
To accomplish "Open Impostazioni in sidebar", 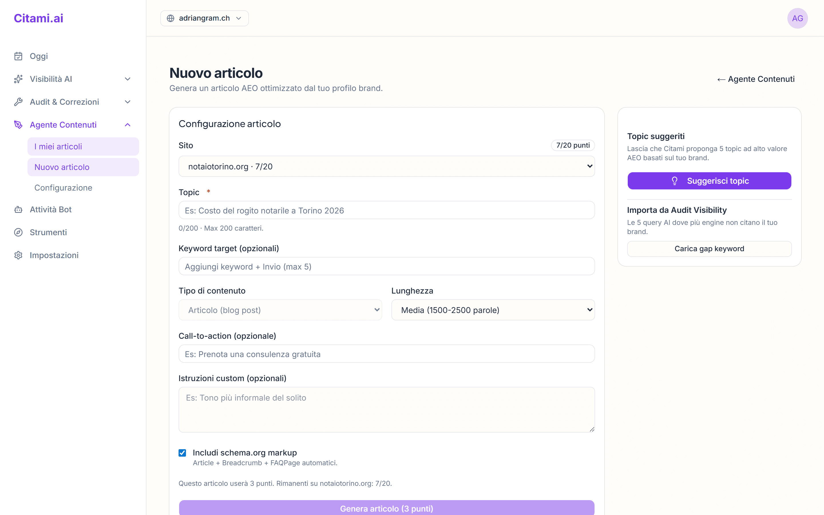I will pyautogui.click(x=54, y=255).
